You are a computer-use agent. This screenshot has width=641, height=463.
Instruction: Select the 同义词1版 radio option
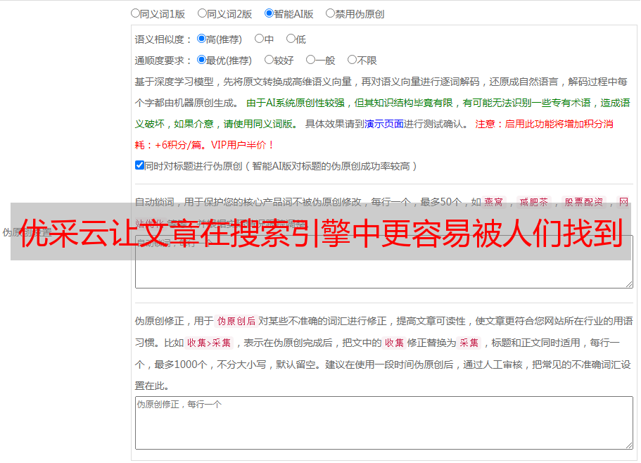(135, 13)
